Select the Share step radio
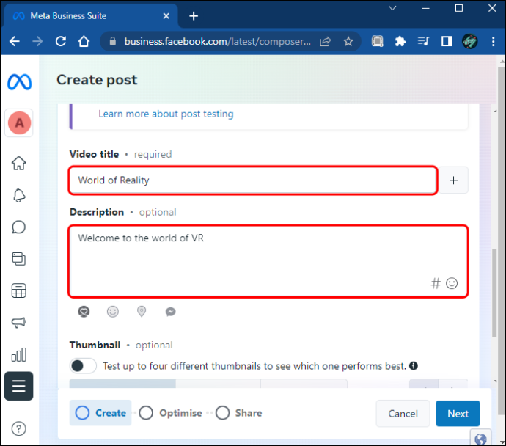The image size is (506, 446). click(222, 413)
